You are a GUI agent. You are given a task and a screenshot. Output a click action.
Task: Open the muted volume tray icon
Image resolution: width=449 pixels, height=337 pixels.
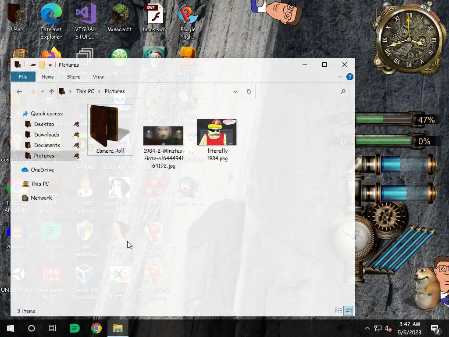point(388,328)
